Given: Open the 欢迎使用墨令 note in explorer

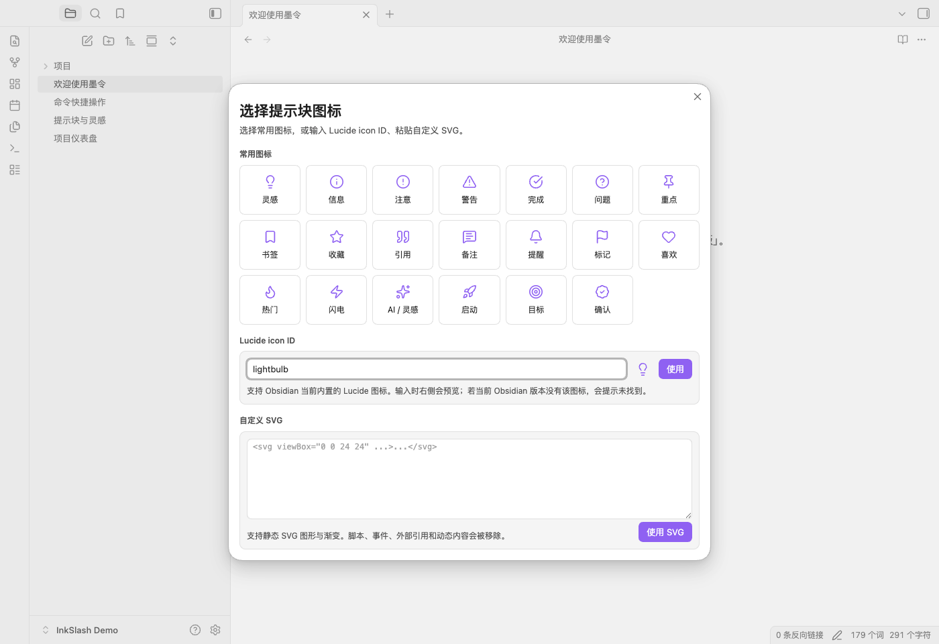Looking at the screenshot, I should (x=130, y=84).
